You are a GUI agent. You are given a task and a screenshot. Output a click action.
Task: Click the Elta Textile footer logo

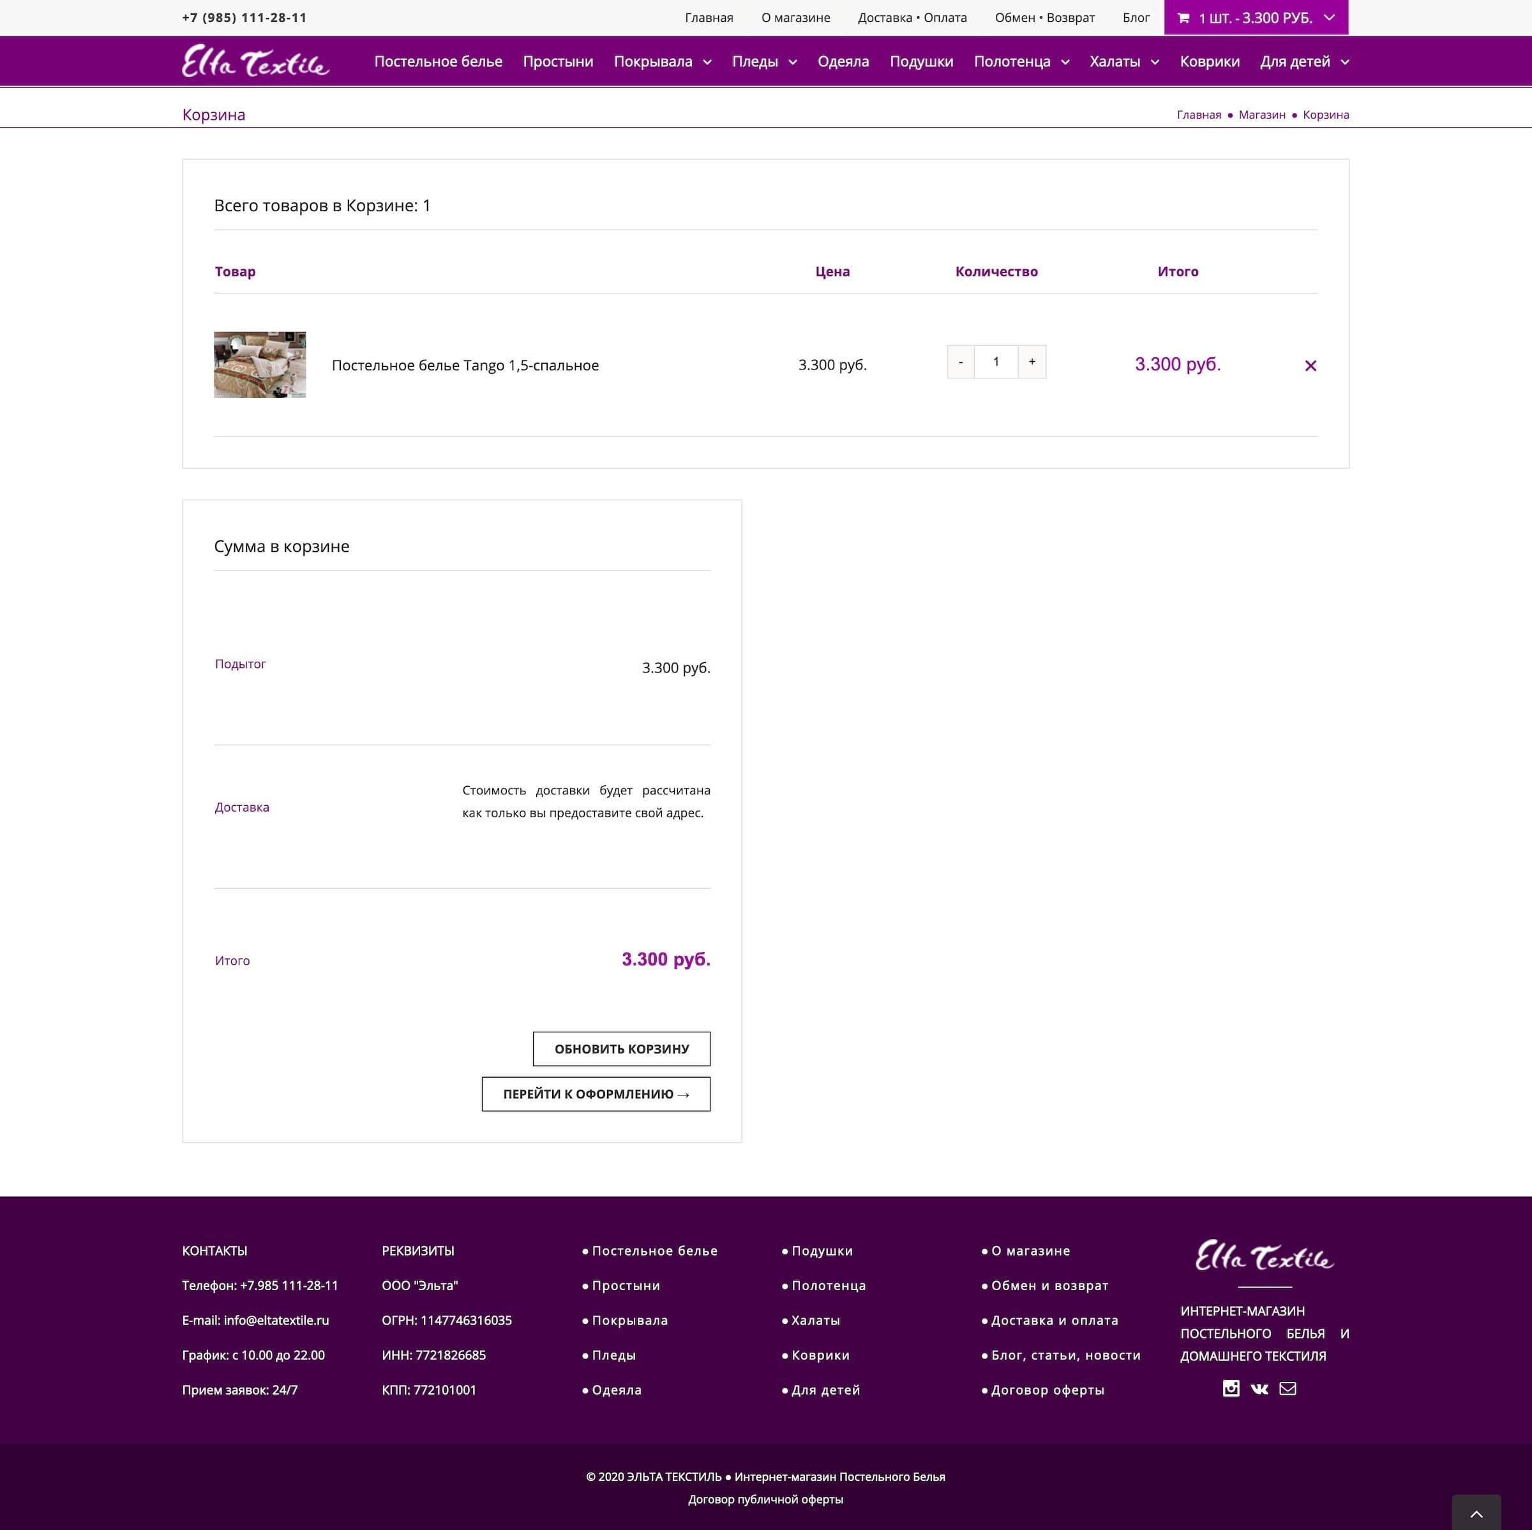[1264, 1256]
